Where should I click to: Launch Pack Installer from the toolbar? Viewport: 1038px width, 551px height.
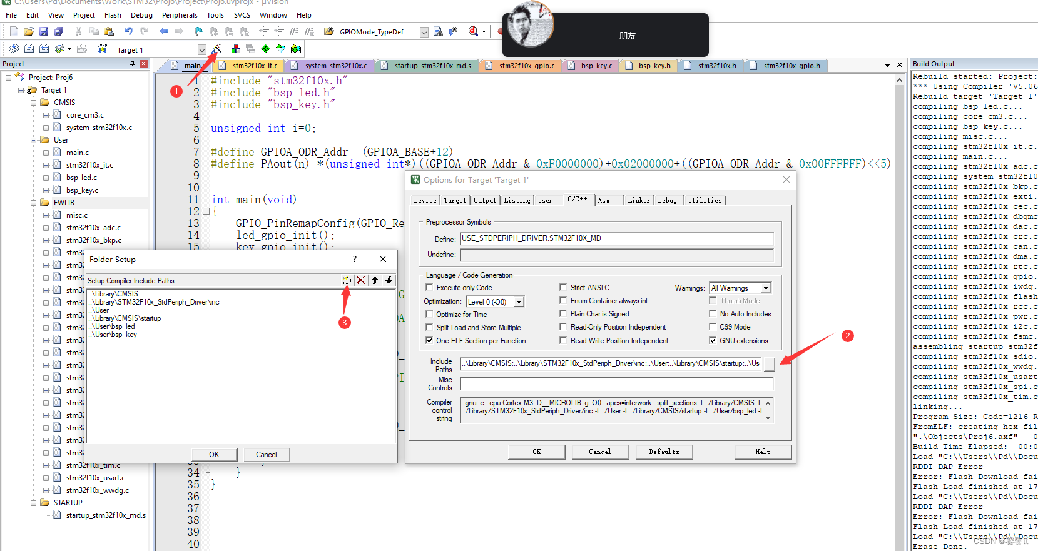tap(296, 49)
